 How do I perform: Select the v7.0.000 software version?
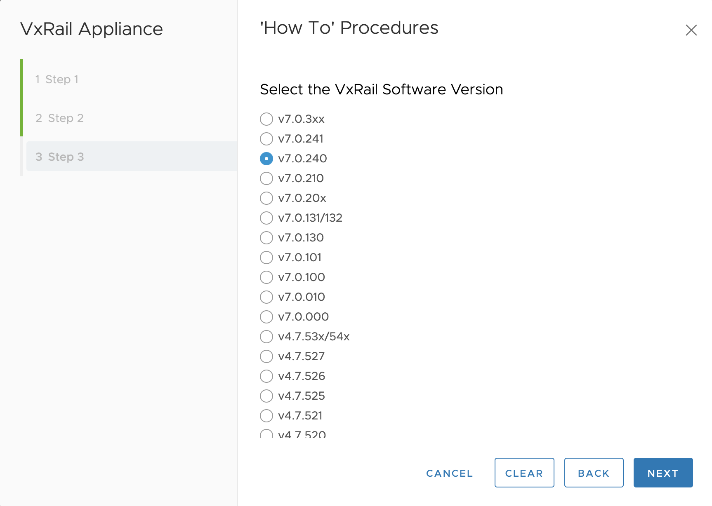point(266,317)
